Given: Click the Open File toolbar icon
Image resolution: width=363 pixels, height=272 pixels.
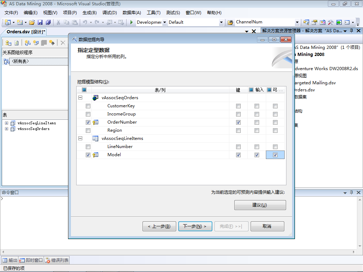Looking at the screenshot, I should [x=32, y=22].
